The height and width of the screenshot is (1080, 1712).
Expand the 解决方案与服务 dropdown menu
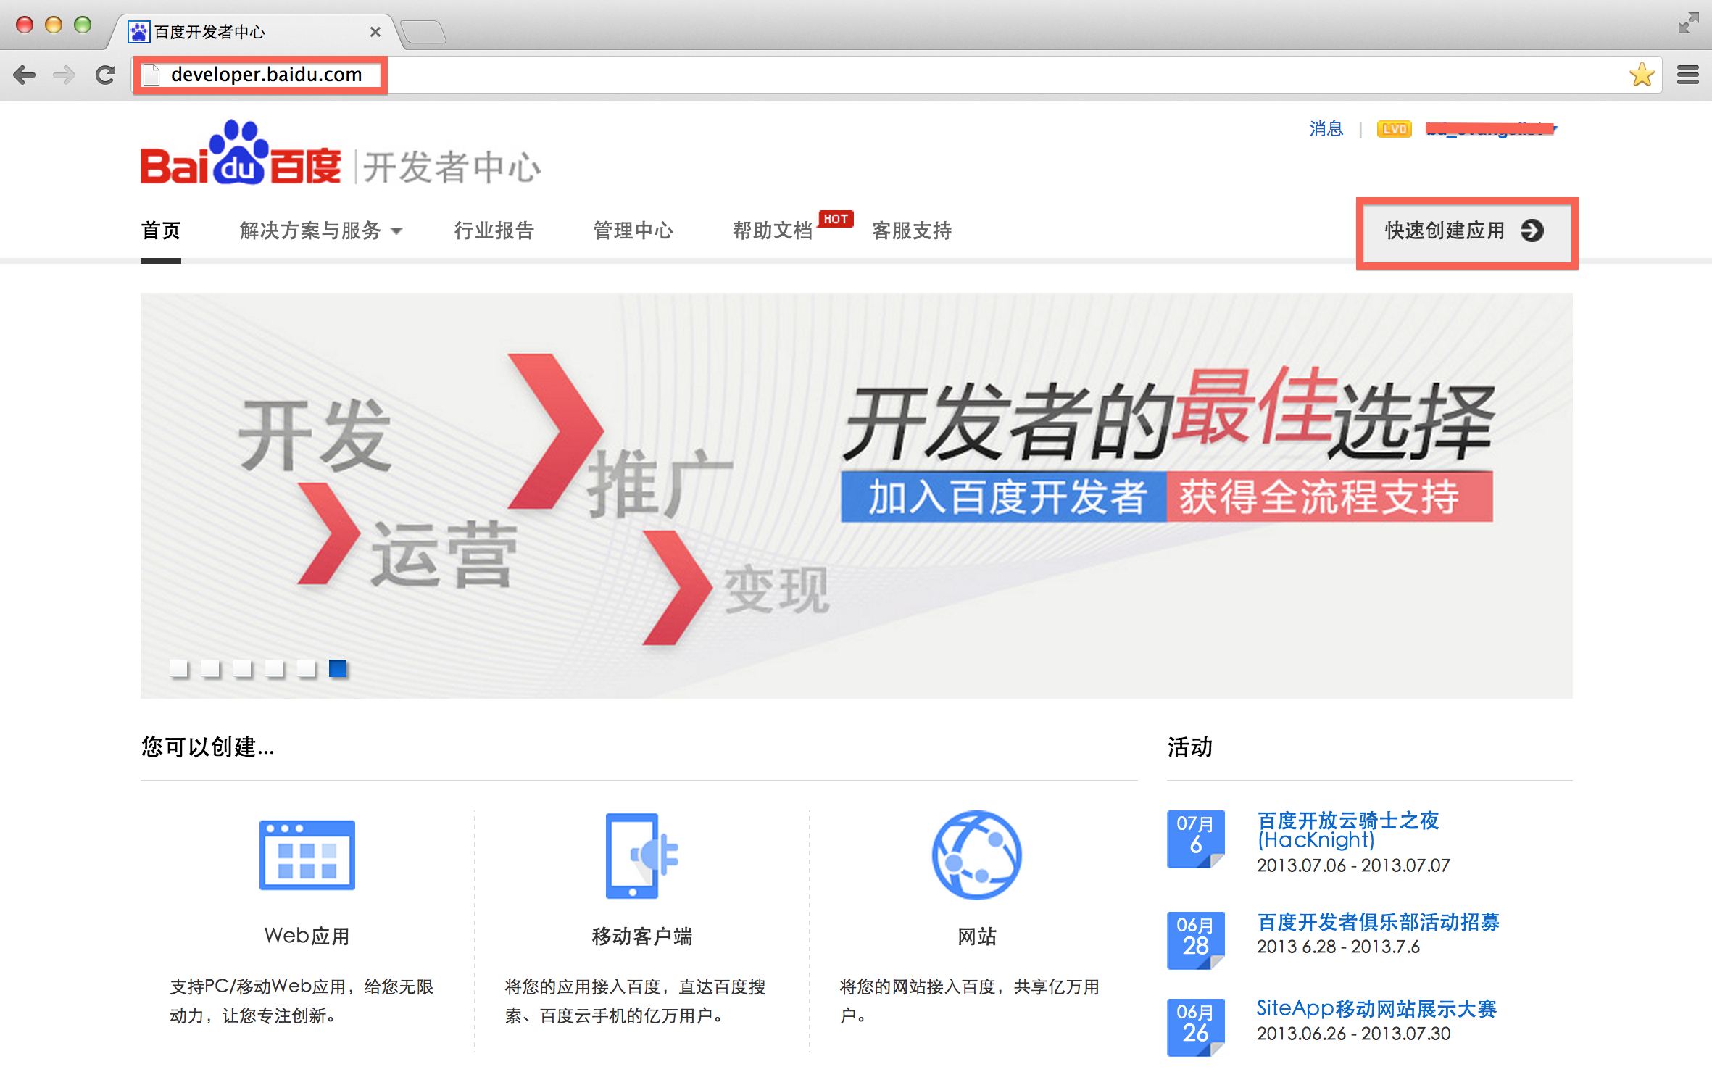pyautogui.click(x=320, y=230)
